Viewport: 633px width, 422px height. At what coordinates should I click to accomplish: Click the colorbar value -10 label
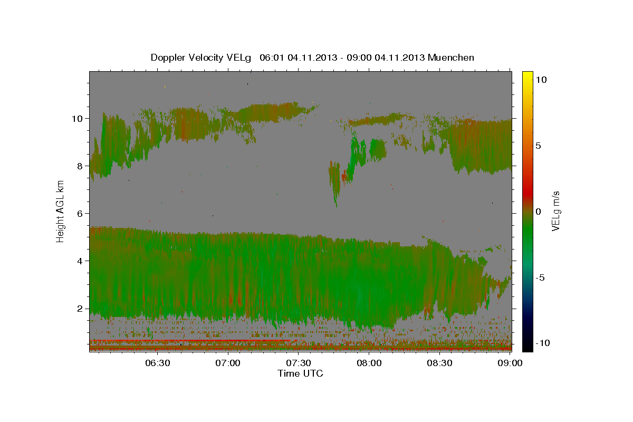click(542, 343)
